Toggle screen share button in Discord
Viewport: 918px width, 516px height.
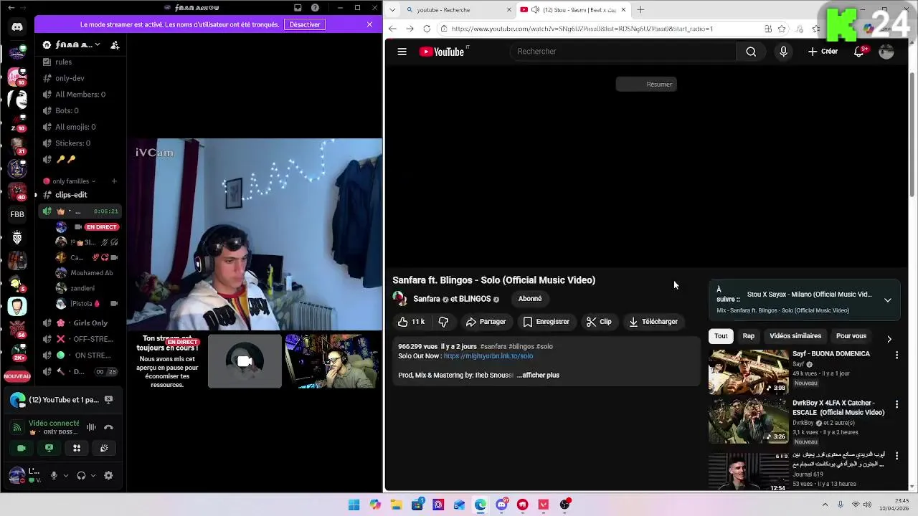pos(49,448)
